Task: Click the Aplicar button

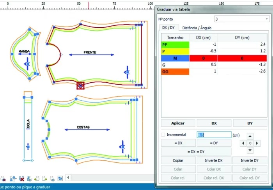Action: 178,123
